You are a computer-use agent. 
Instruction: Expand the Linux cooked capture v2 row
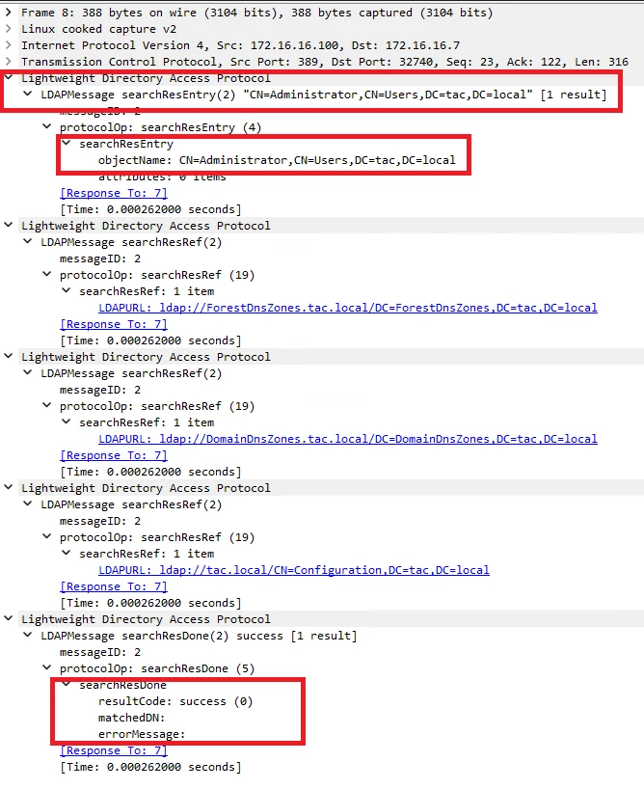(x=8, y=29)
